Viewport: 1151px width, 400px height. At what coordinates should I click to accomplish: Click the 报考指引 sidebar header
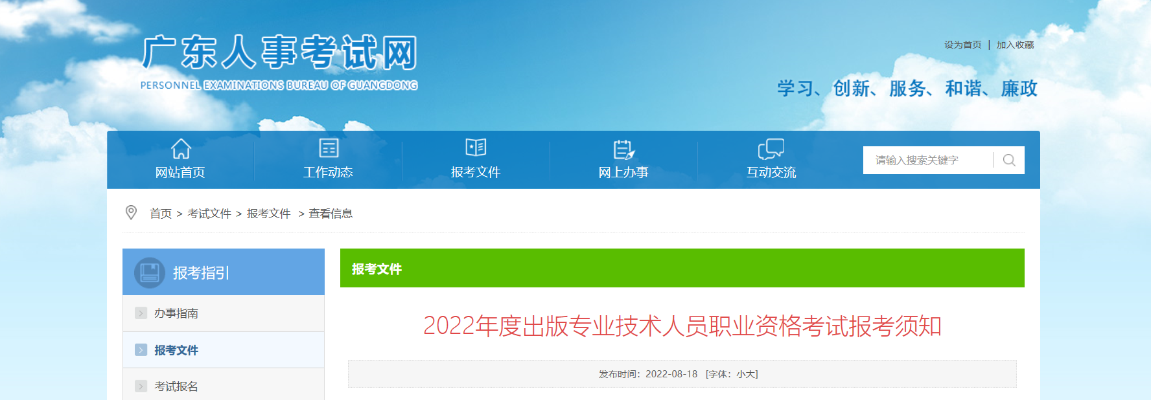coord(224,272)
